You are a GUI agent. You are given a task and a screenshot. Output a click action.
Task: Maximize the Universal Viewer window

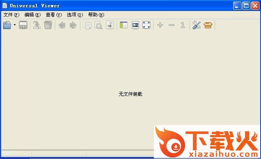(x=246, y=6)
